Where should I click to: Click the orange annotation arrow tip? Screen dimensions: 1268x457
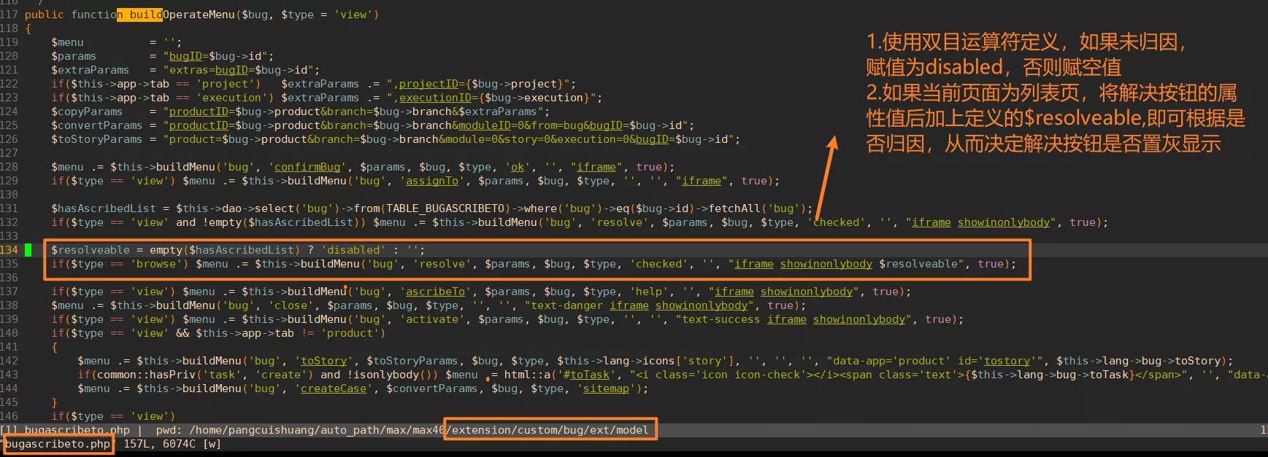[832, 141]
